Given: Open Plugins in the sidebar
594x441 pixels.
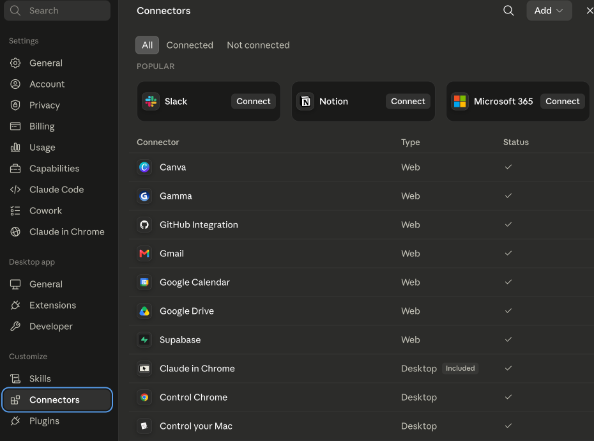Looking at the screenshot, I should (x=57, y=421).
